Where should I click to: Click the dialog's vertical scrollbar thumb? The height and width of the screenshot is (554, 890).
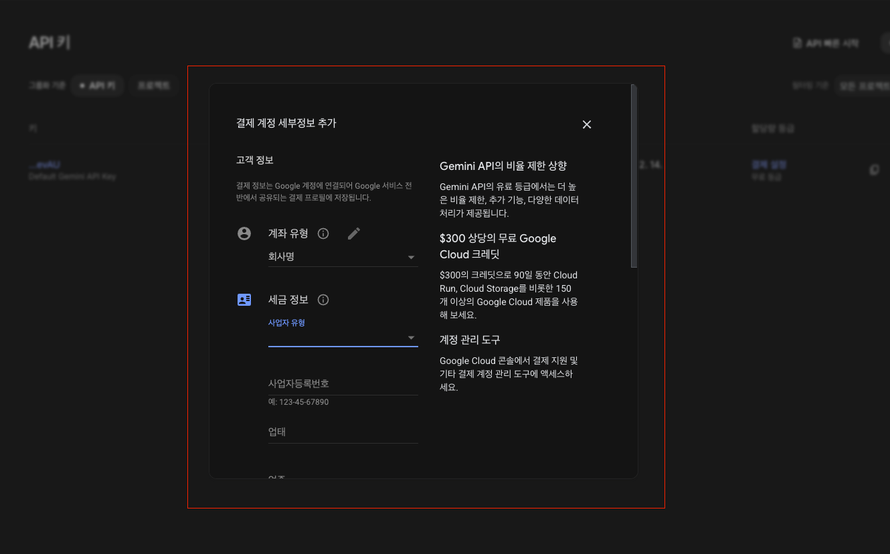[634, 176]
